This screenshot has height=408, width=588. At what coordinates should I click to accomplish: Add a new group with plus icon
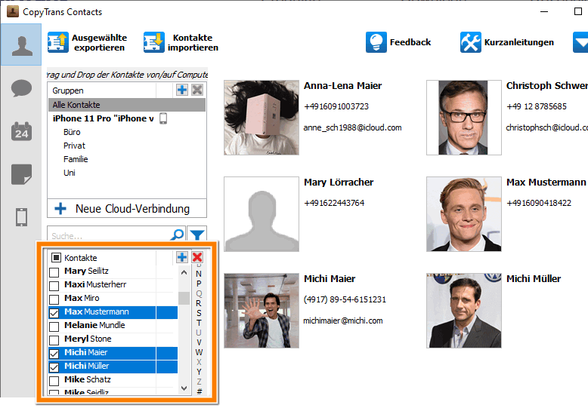click(x=182, y=90)
